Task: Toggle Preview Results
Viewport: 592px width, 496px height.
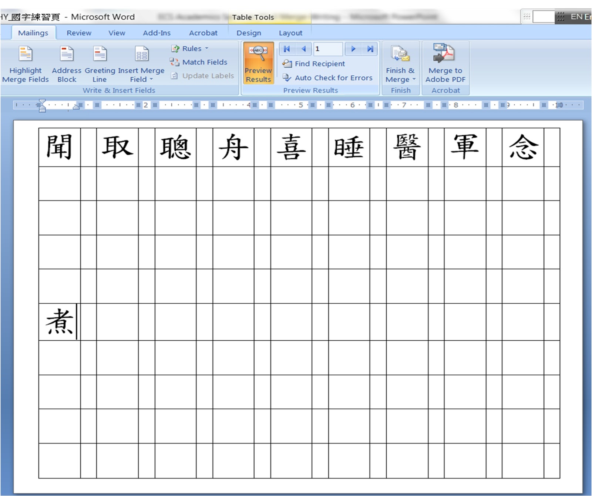Action: [x=258, y=63]
